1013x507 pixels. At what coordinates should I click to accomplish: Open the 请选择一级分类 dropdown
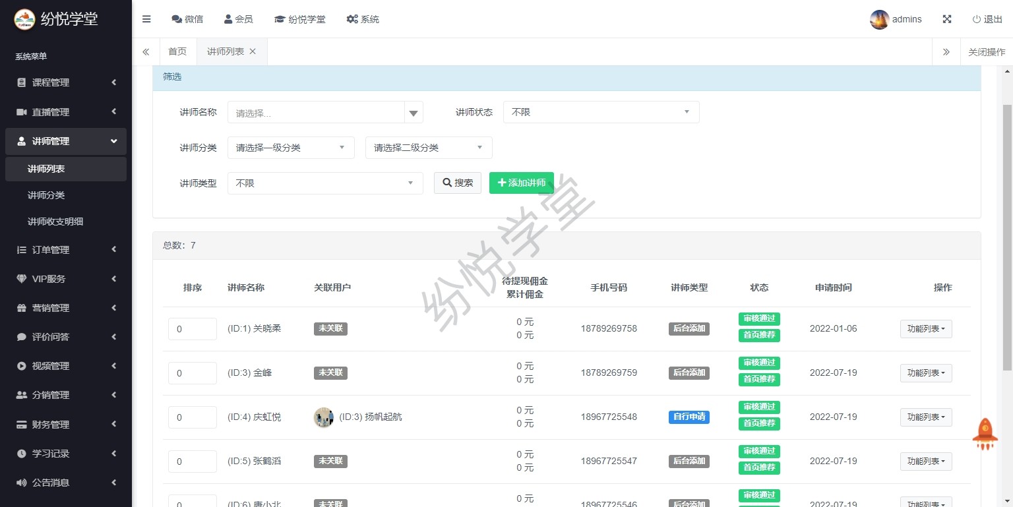(290, 148)
